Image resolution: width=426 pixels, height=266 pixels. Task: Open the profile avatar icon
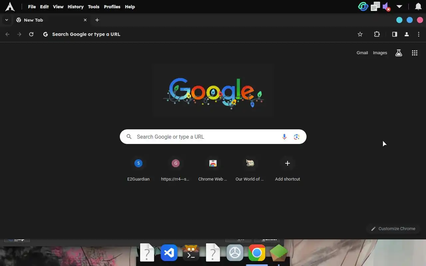[407, 34]
